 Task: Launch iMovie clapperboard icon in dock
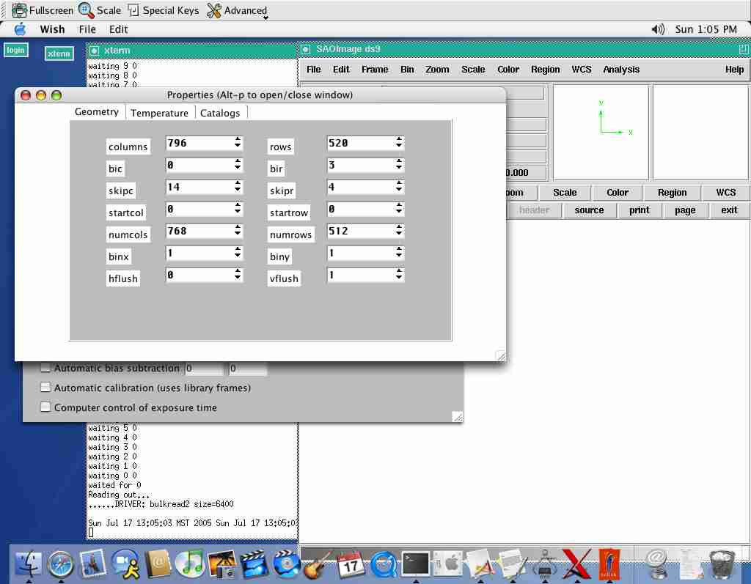[254, 563]
